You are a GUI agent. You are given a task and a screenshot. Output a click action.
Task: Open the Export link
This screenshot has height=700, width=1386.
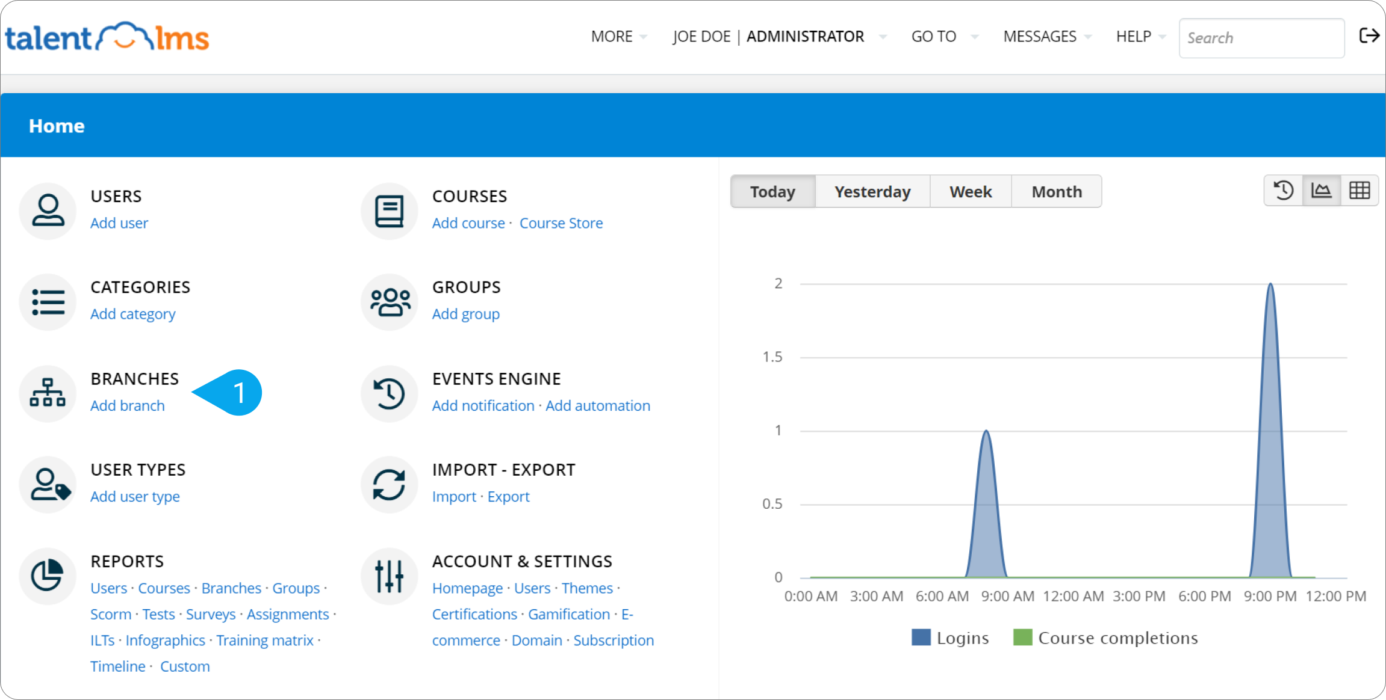pos(509,497)
